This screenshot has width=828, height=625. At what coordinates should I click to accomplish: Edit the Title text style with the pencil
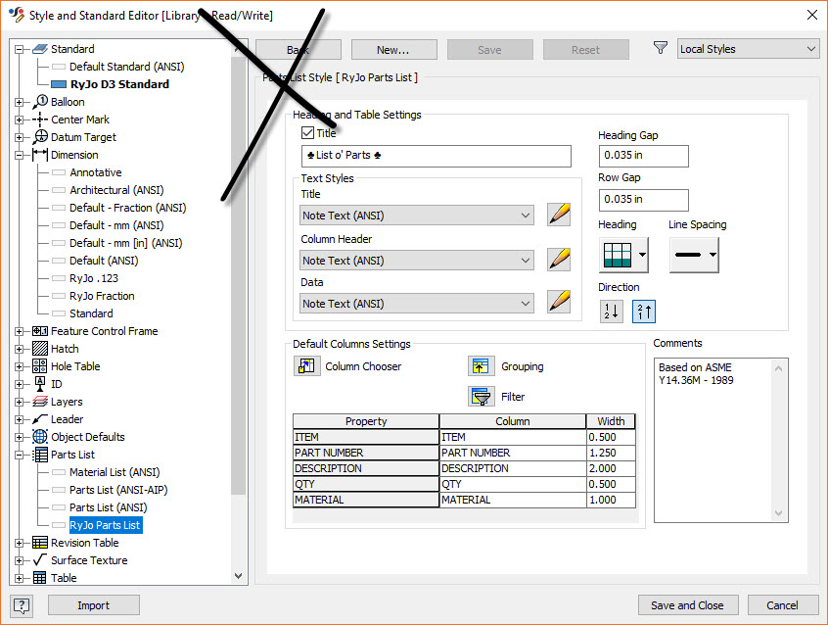[559, 214]
